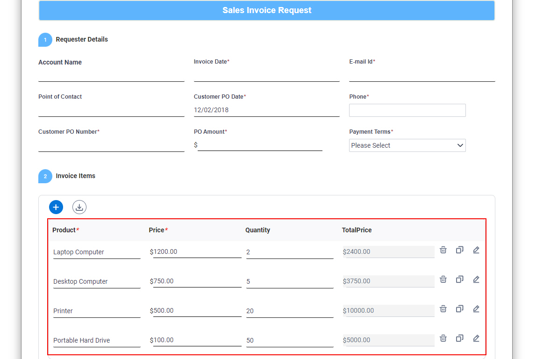
Task: Delete the Printer row
Action: tap(443, 309)
